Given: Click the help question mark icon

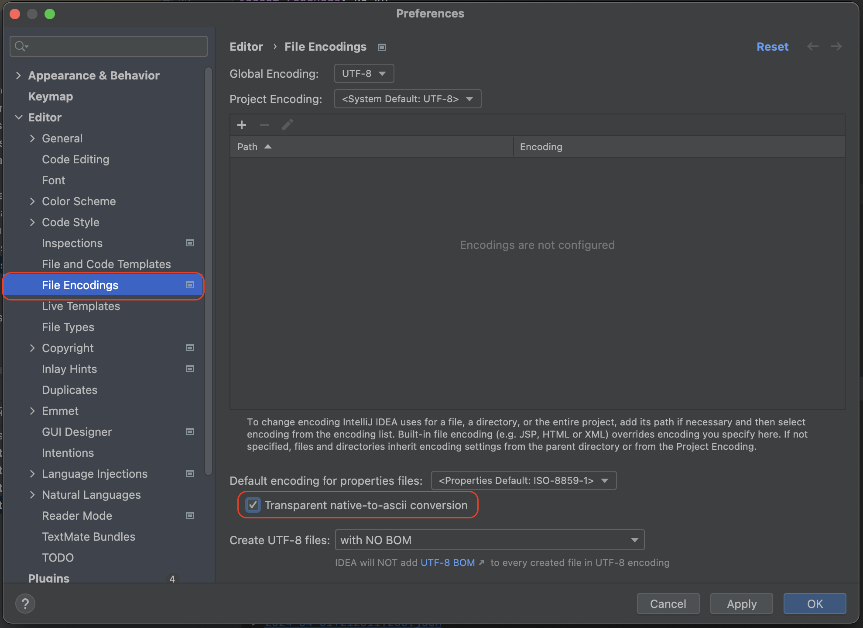Looking at the screenshot, I should 25,604.
